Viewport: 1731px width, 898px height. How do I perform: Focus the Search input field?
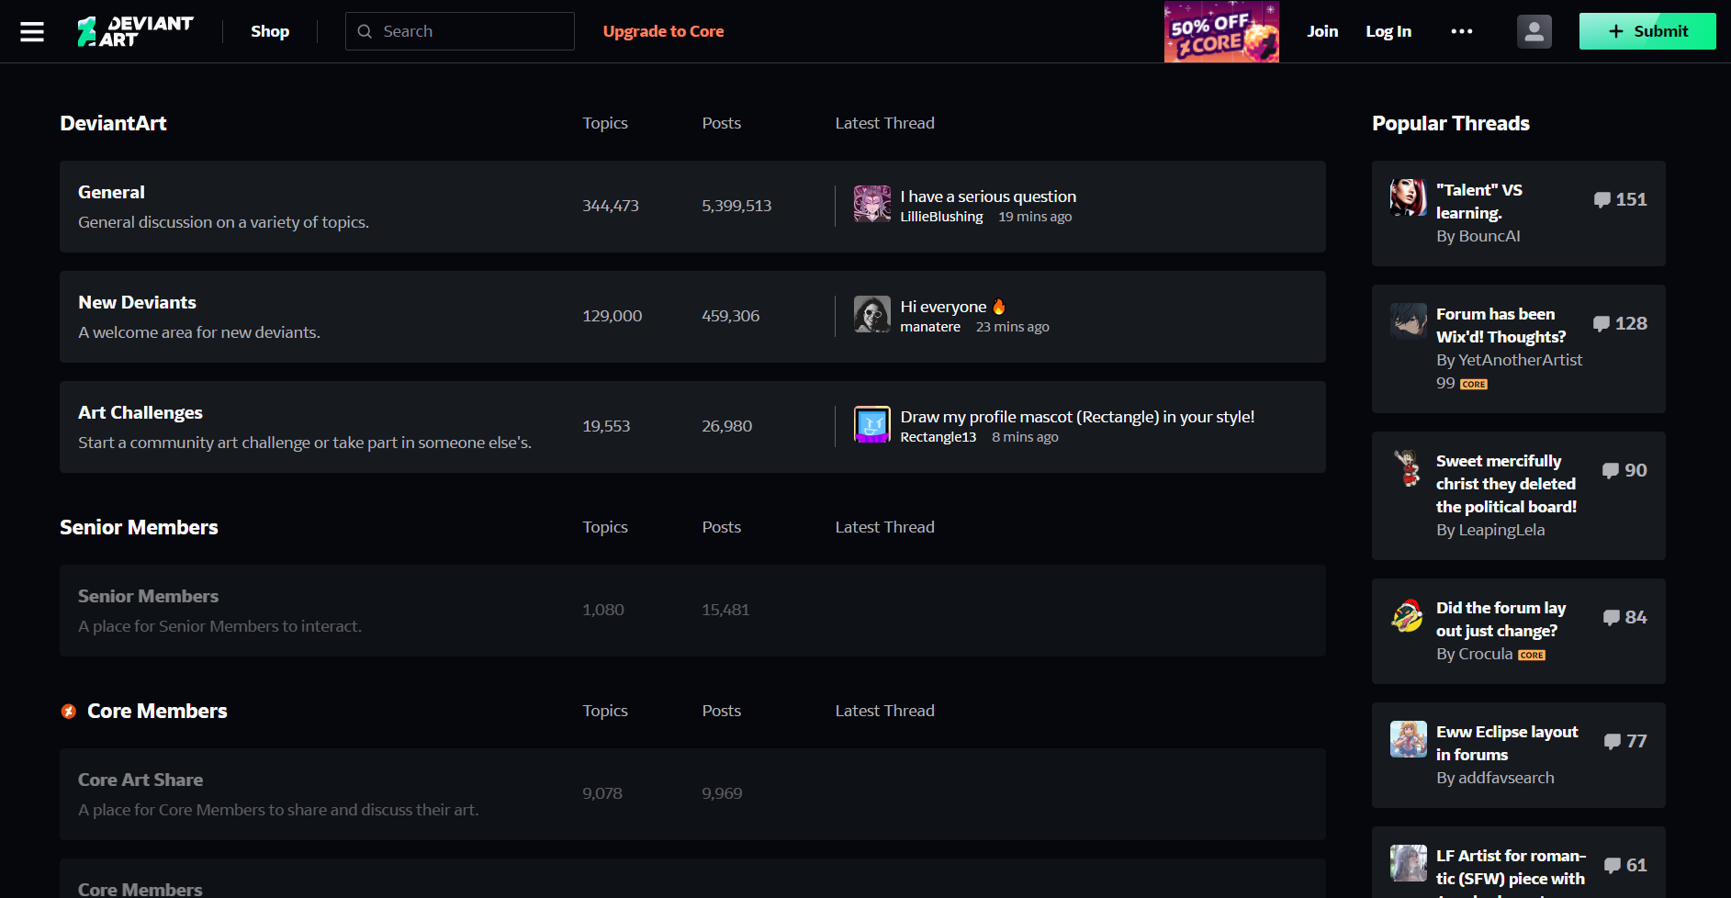460,31
